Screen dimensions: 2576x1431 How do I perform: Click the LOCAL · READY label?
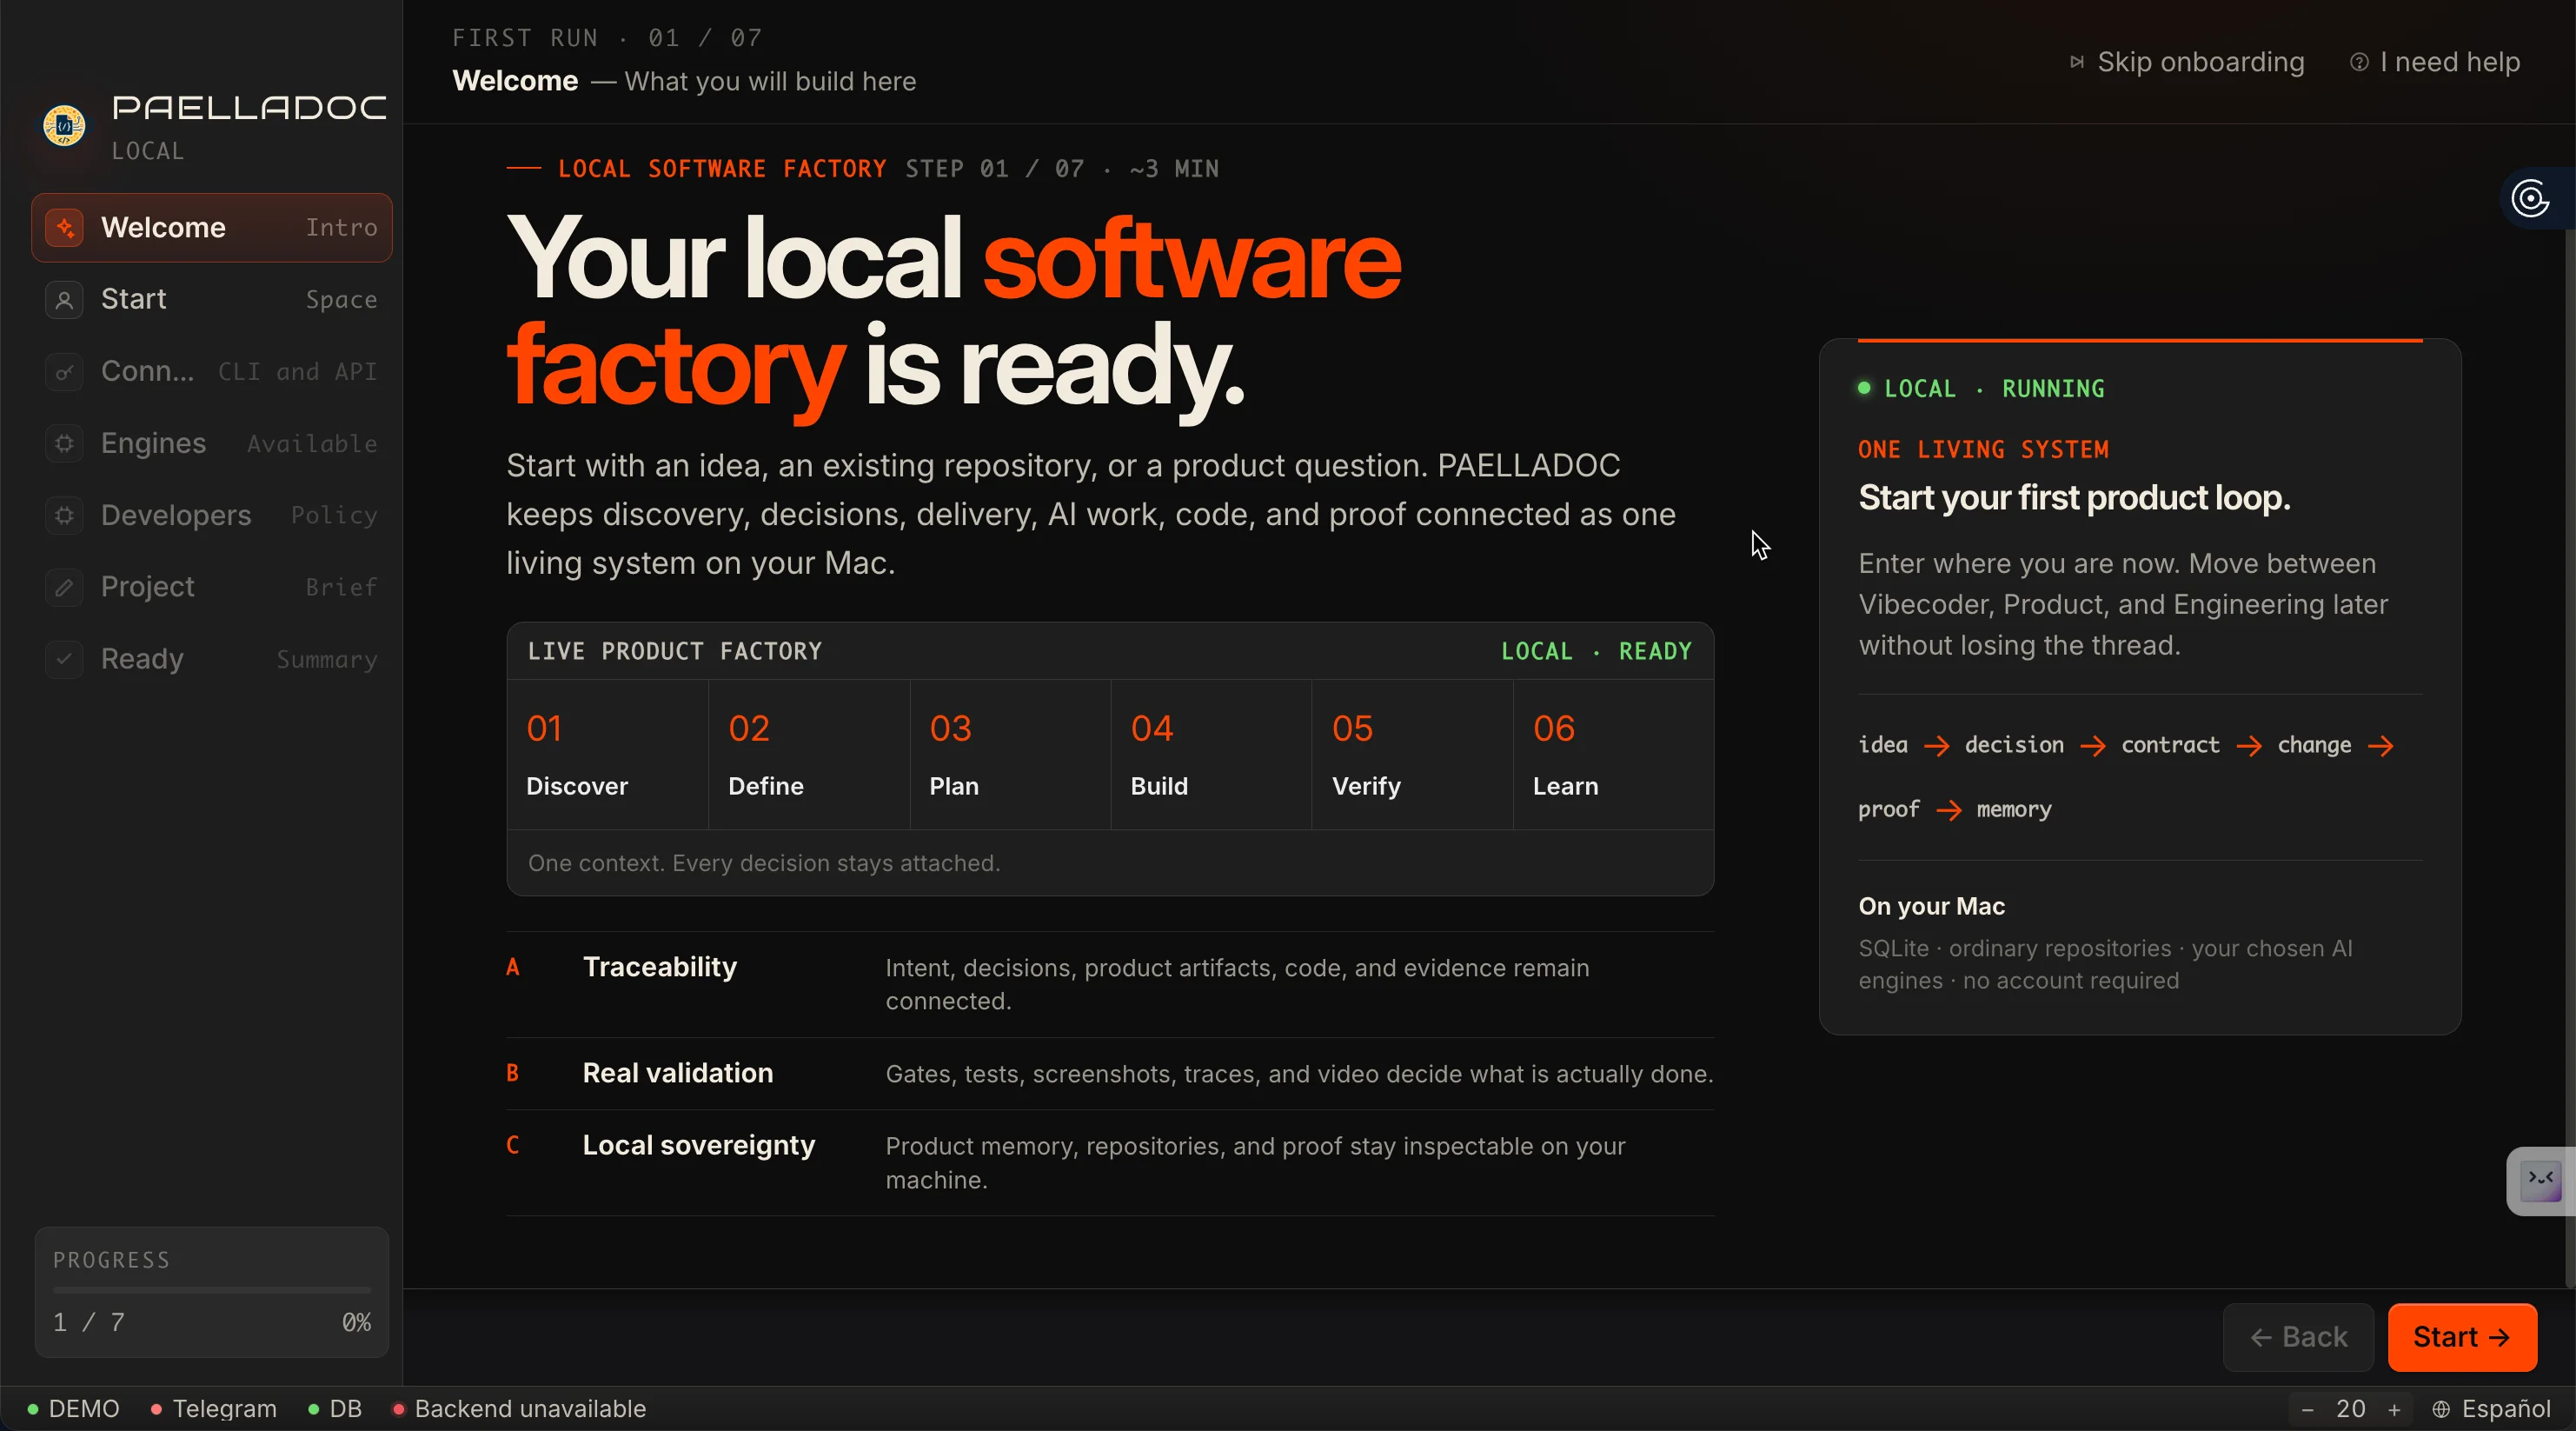tap(1596, 652)
